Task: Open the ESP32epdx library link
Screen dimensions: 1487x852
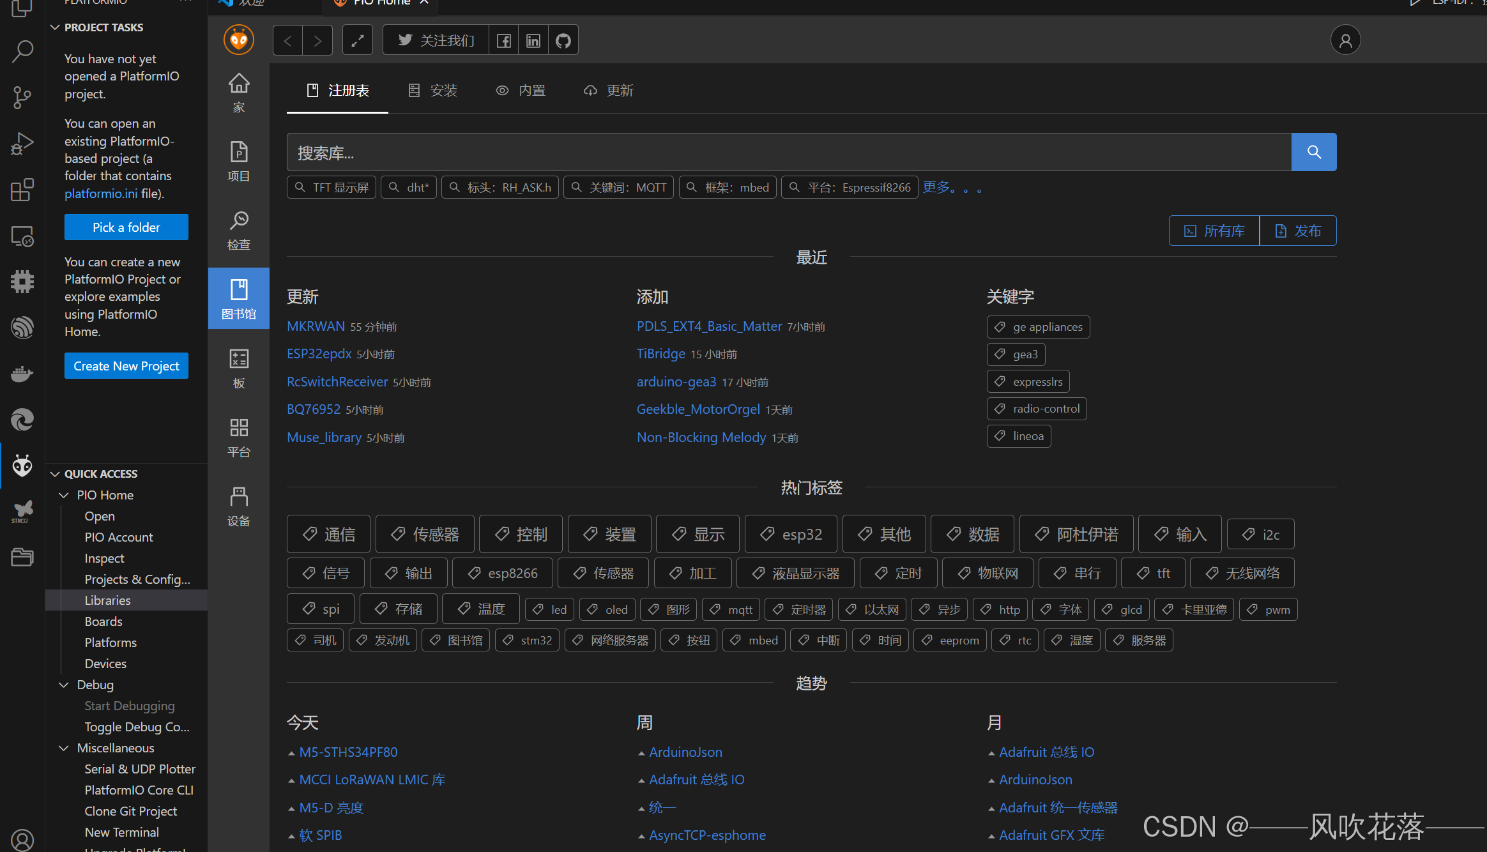Action: [319, 354]
